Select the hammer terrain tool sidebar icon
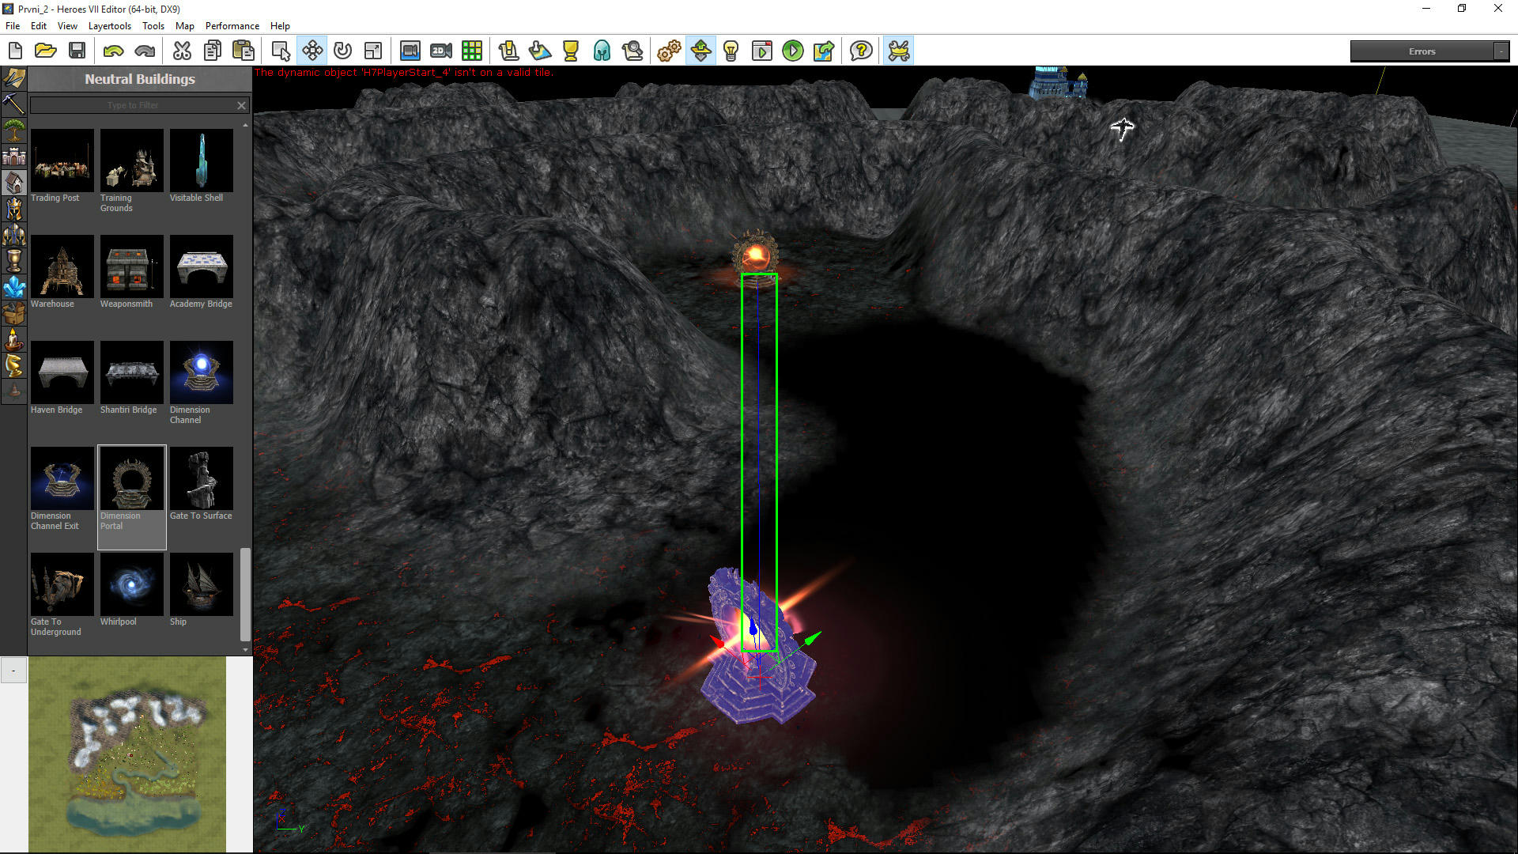1518x854 pixels. pyautogui.click(x=14, y=104)
